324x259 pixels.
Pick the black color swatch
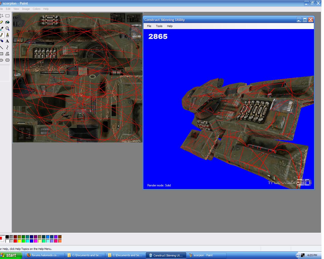click(7, 237)
